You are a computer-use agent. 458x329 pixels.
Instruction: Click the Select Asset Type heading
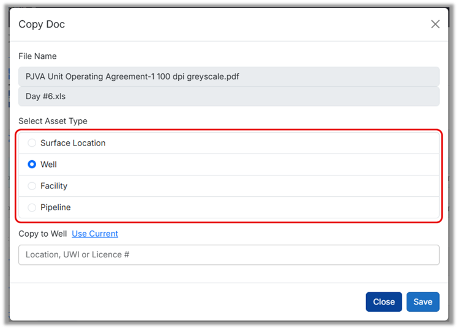53,121
